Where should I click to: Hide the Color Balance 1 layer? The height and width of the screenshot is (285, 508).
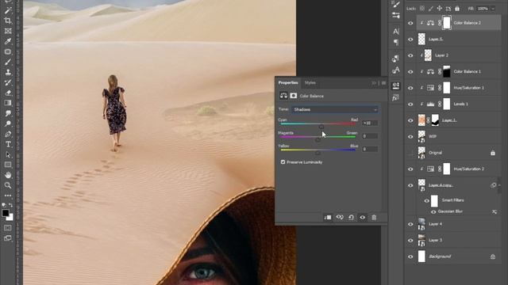point(410,71)
